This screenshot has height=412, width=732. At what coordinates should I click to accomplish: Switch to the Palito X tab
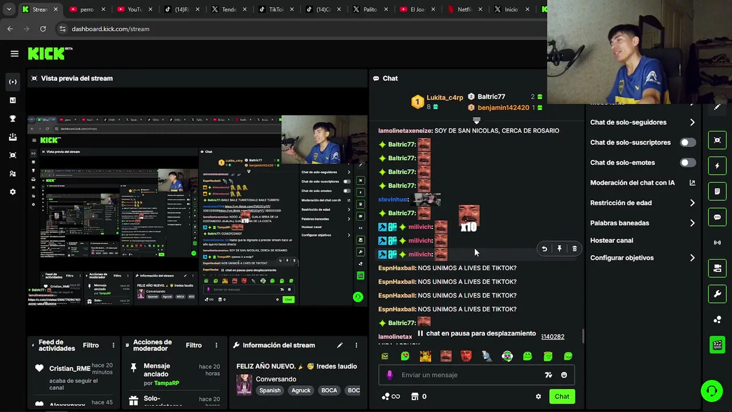tap(369, 9)
